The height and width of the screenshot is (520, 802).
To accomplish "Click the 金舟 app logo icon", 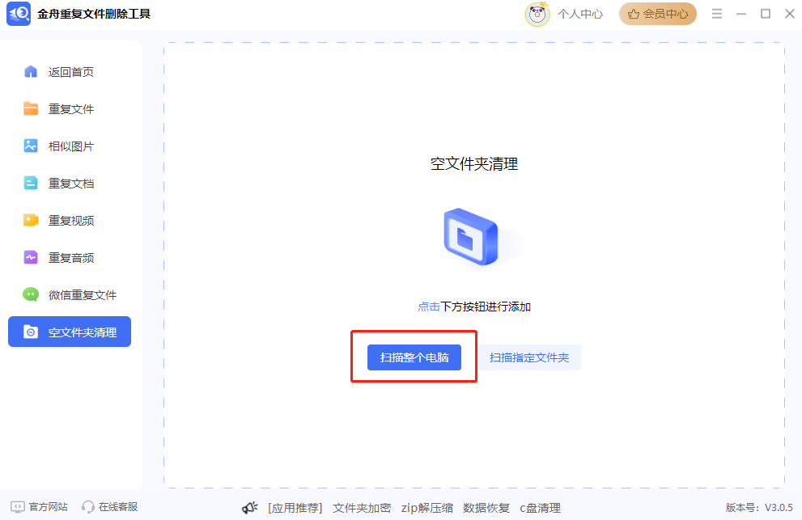I will [19, 13].
